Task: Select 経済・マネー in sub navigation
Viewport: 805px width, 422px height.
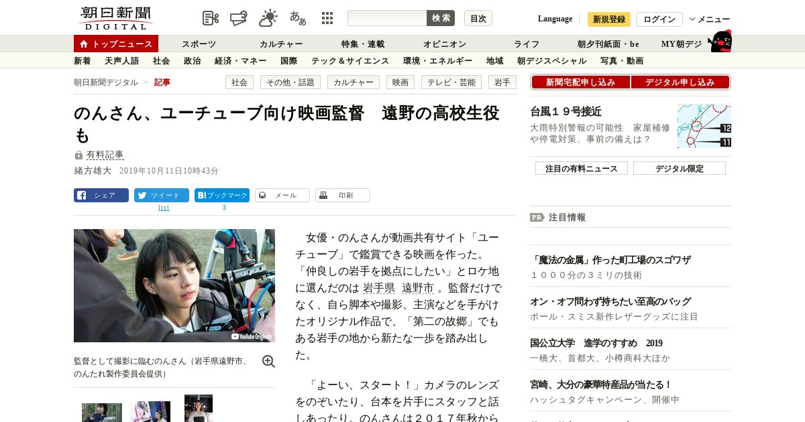Action: (x=240, y=61)
